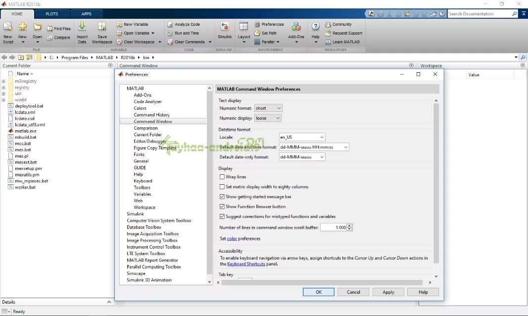Increase the scroll buffer line count

click(350, 226)
